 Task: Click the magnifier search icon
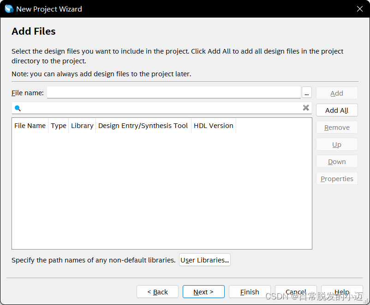pyautogui.click(x=18, y=108)
